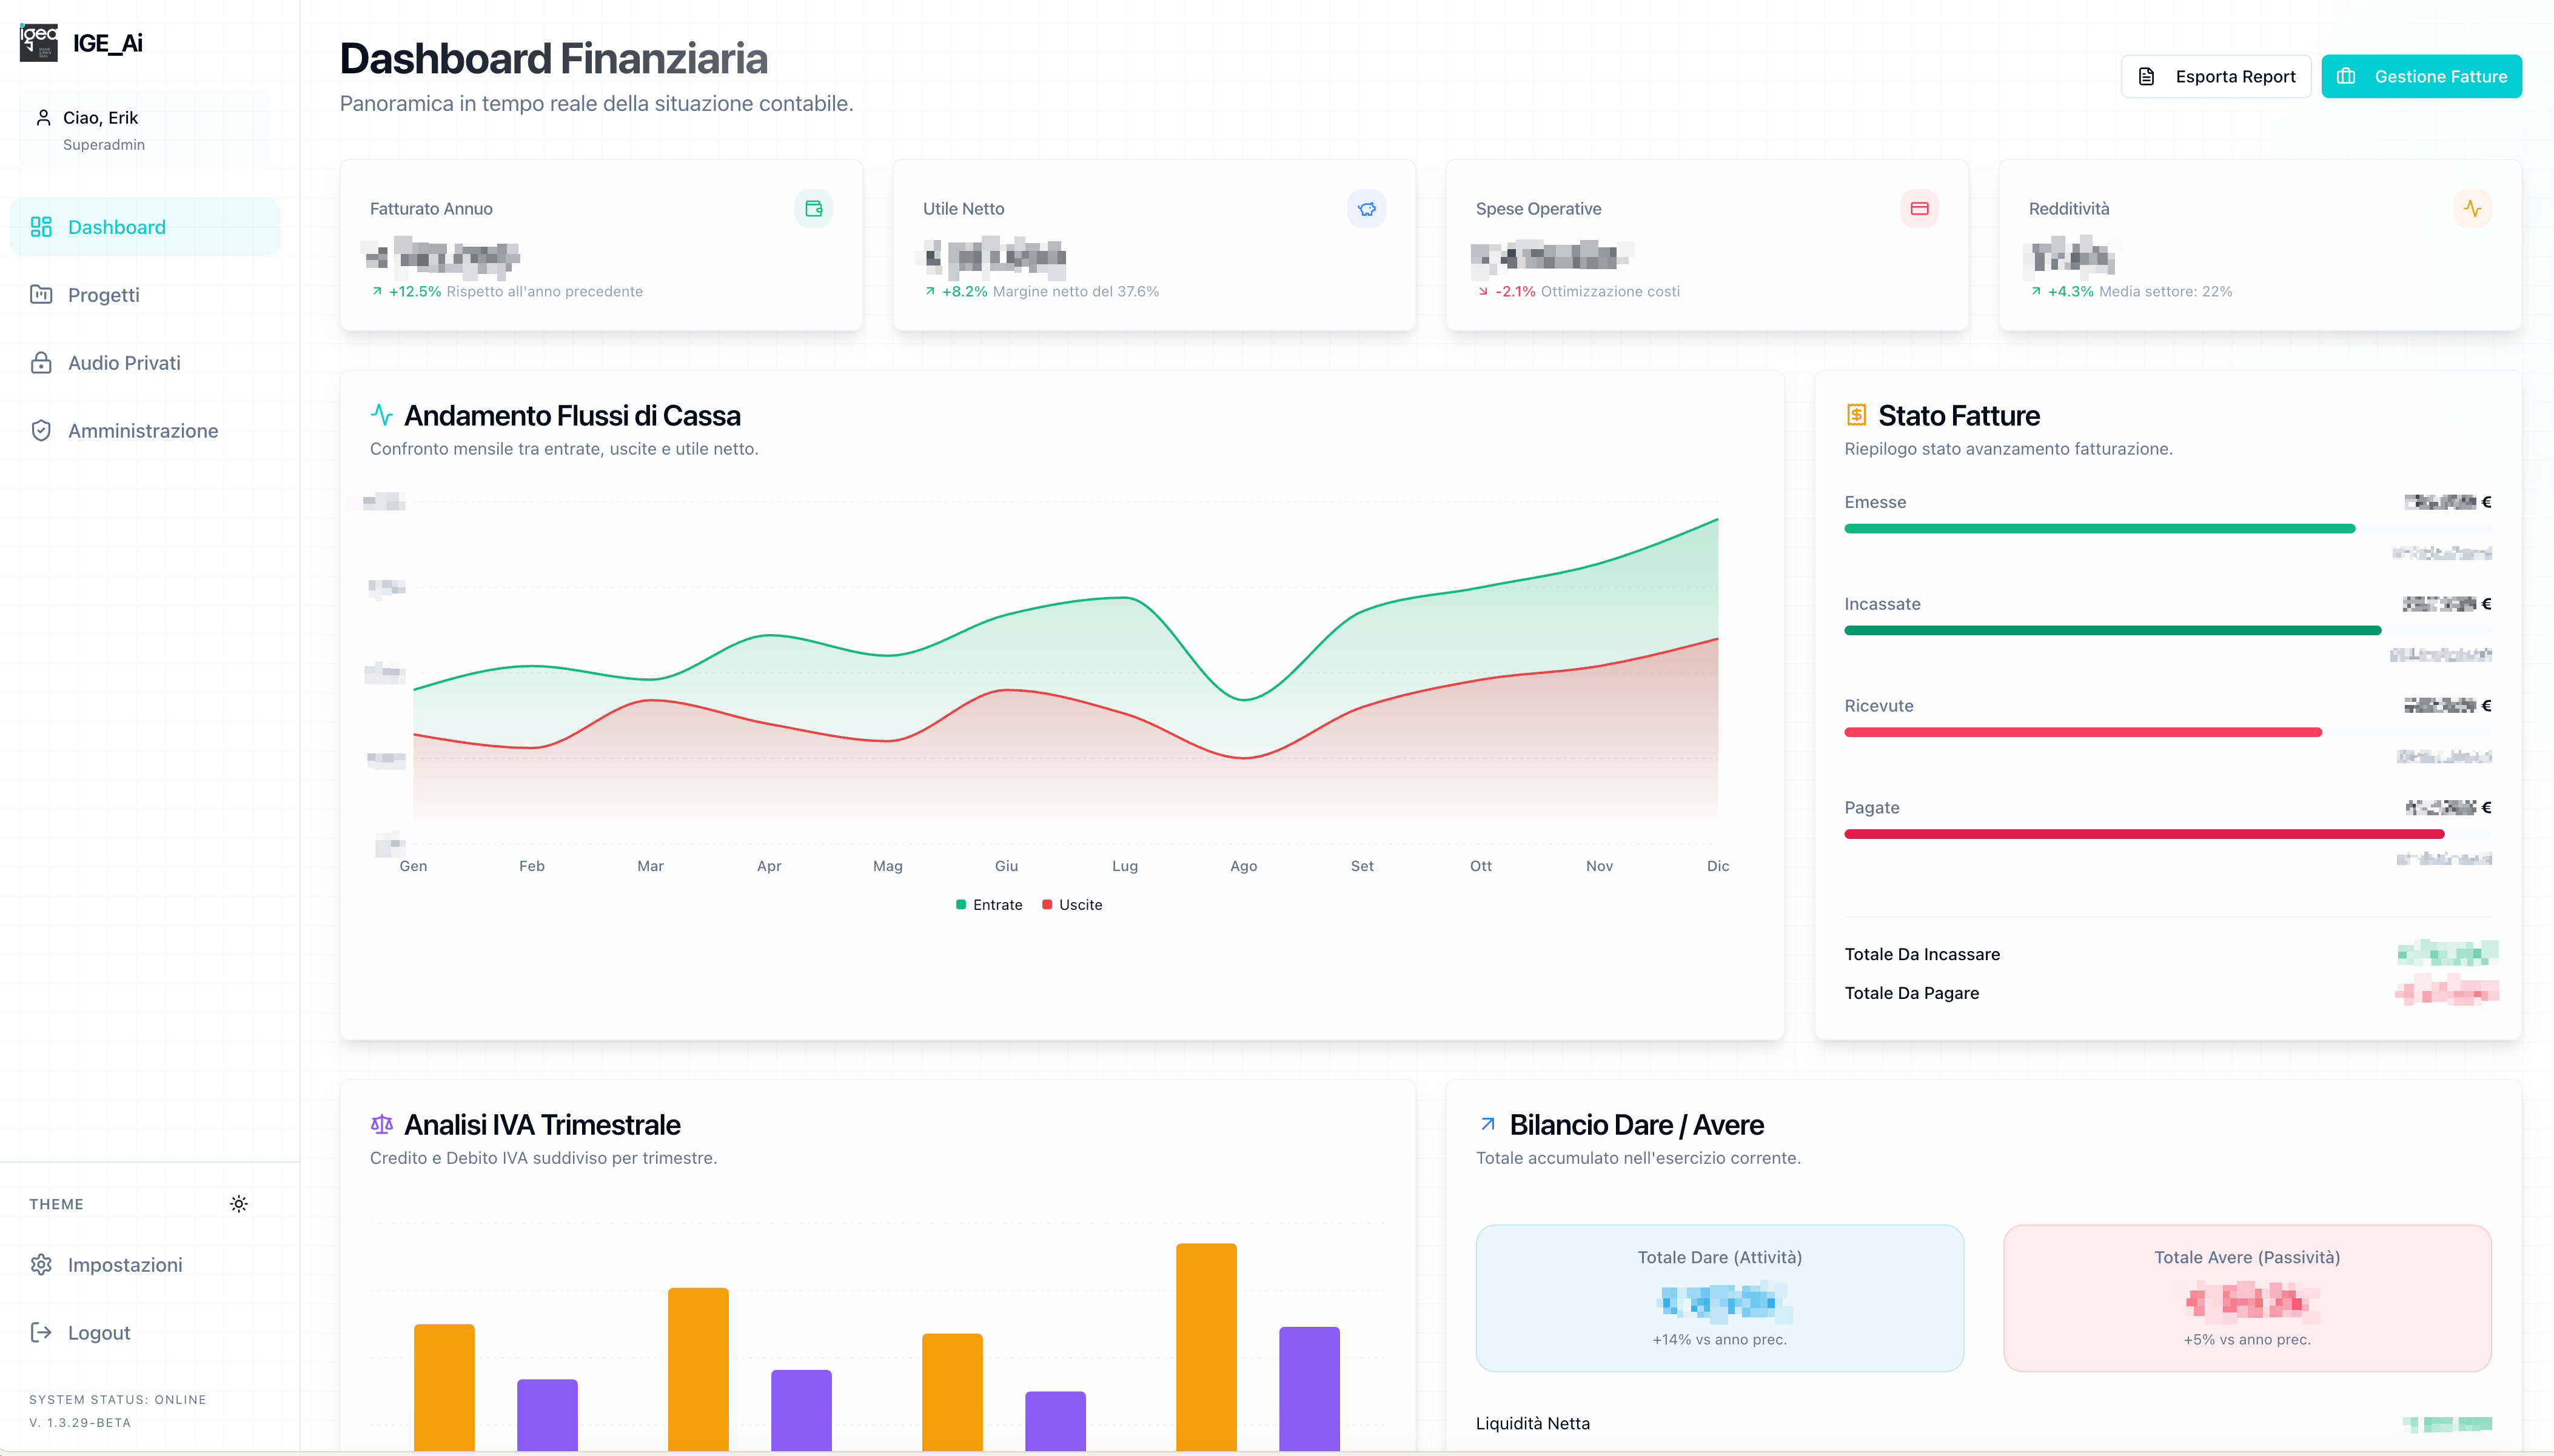2554x1456 pixels.
Task: Toggle the Uscite series in chart legend
Action: [1072, 905]
